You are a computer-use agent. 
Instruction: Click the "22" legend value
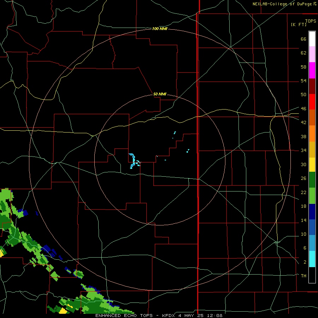[x=304, y=193]
